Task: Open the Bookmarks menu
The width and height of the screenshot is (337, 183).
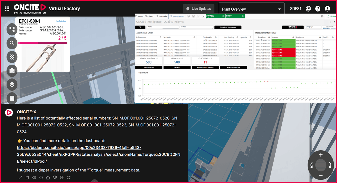Action: 161,16
